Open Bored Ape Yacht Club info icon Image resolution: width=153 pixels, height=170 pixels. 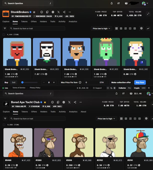click(x=52, y=102)
